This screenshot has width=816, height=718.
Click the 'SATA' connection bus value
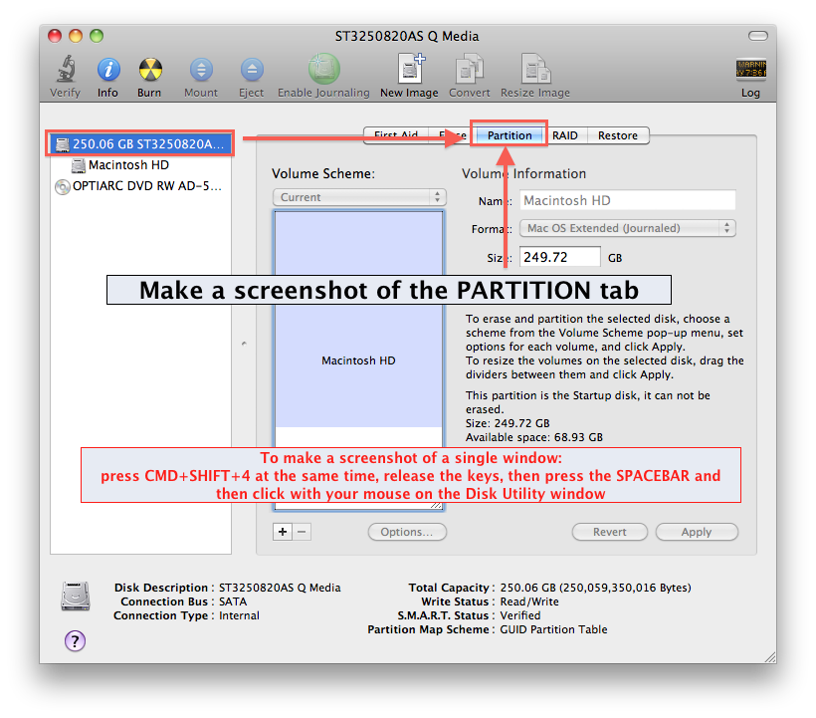click(x=233, y=601)
